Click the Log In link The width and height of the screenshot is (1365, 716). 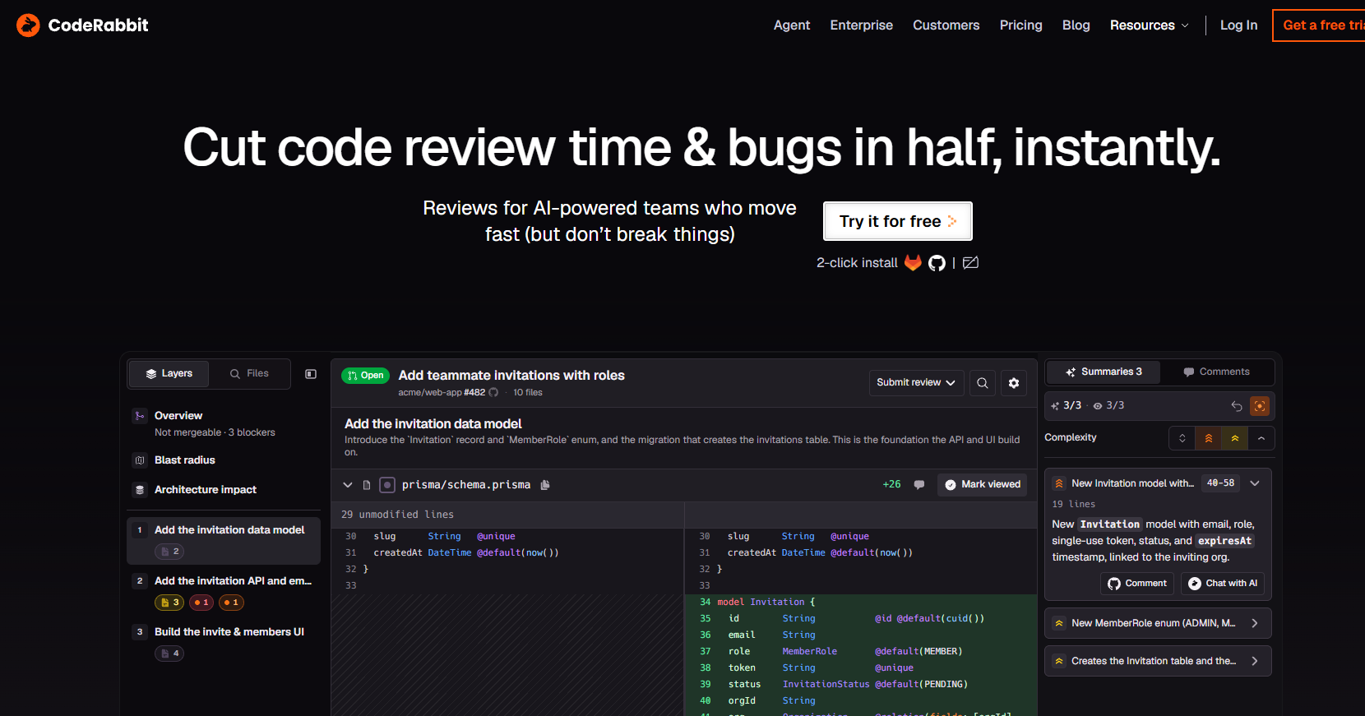[x=1239, y=25]
